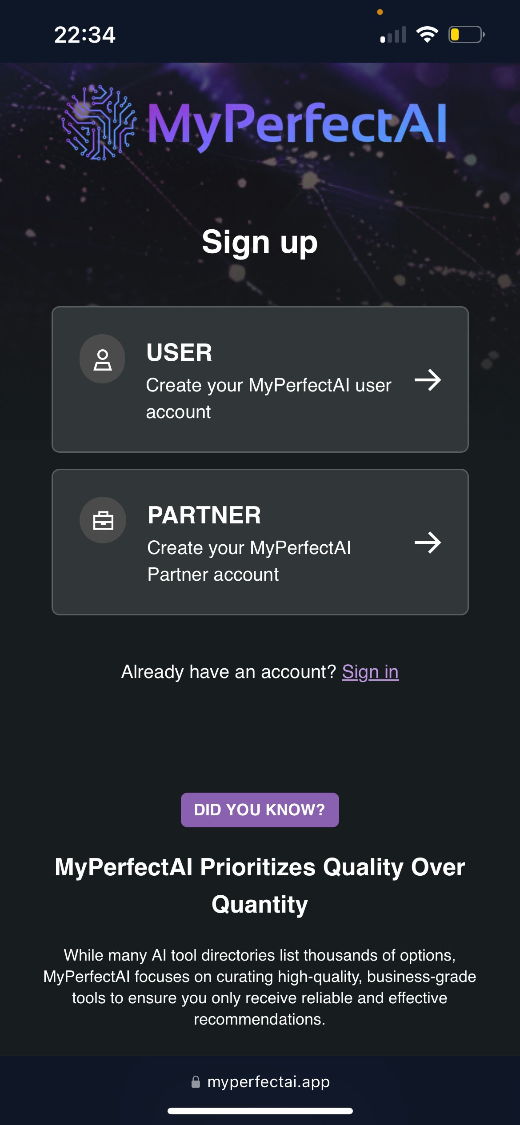Click the MyPerfectAI wordmark text
The image size is (520, 1125).
click(x=297, y=124)
